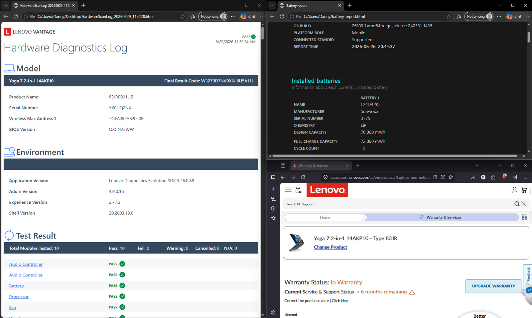
Task: Open the Firefox list all tabs chevron
Action: (x=477, y=165)
